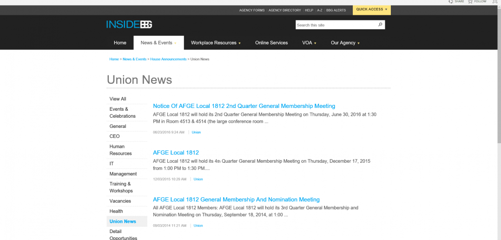This screenshot has height=240, width=501.
Task: Click the Share icon at top
Action: point(450,1)
